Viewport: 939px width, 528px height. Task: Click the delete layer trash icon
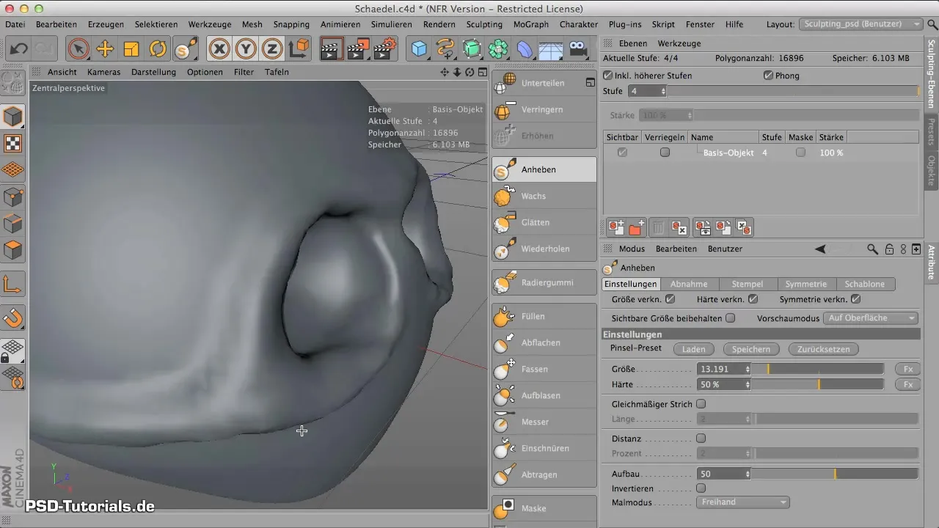click(x=659, y=229)
